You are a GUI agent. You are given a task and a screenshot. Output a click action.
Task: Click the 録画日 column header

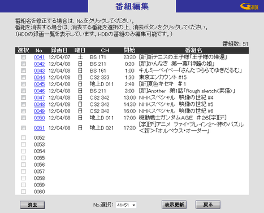[59, 50]
